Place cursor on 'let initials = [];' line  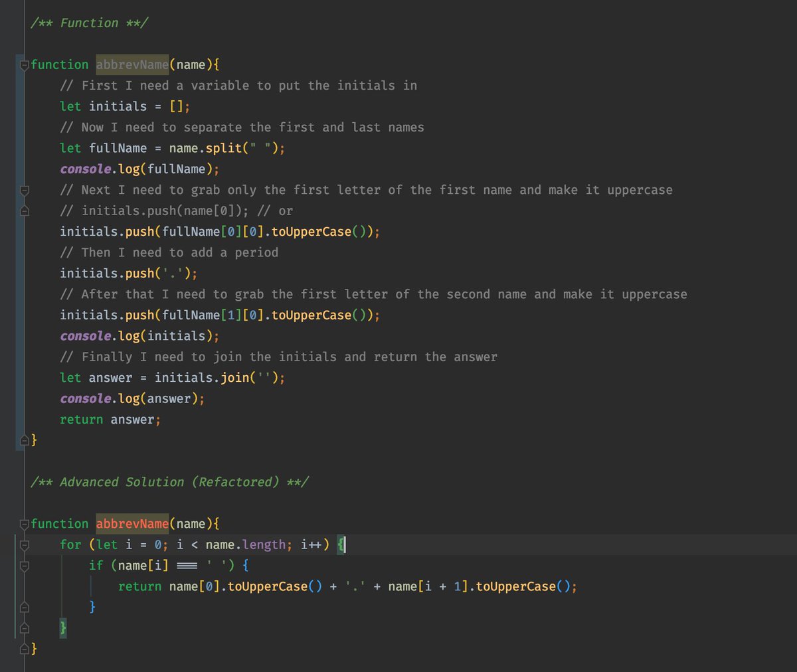pos(125,106)
